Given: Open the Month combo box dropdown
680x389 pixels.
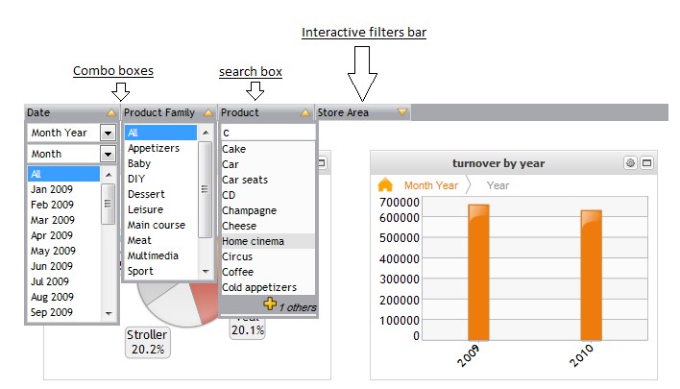Looking at the screenshot, I should coord(108,154).
